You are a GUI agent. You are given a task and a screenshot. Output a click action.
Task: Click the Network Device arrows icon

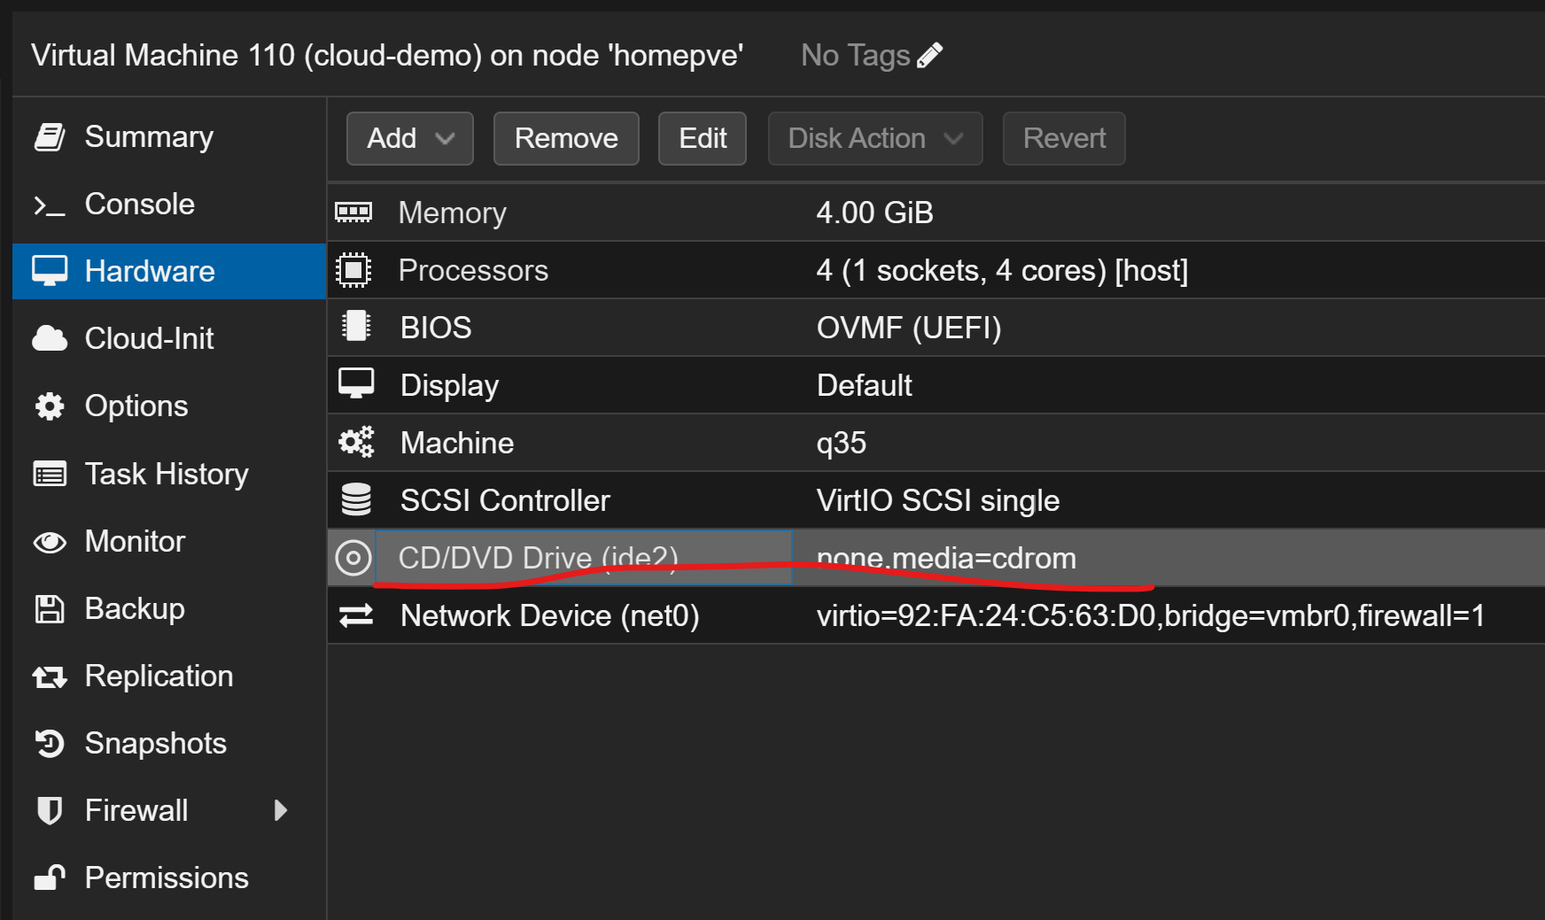[x=356, y=615]
